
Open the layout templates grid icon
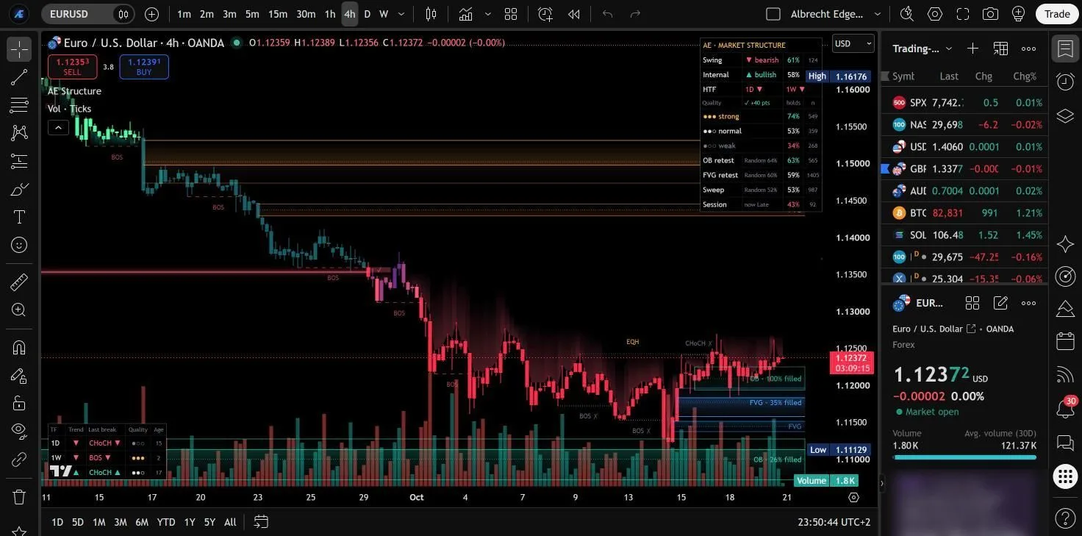[x=511, y=14]
